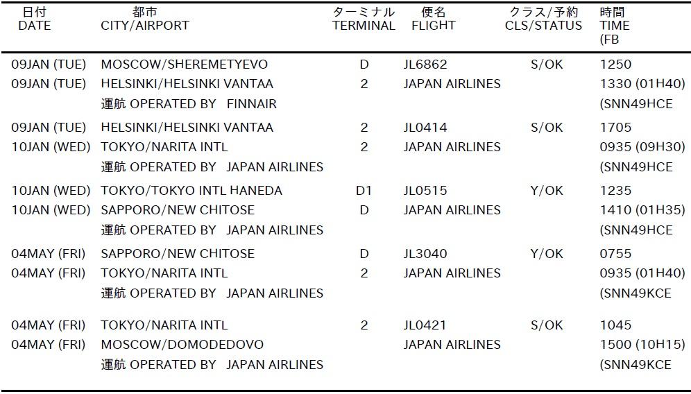Click MOSCOW/DOMODEDOVO arrival city

pyautogui.click(x=182, y=344)
